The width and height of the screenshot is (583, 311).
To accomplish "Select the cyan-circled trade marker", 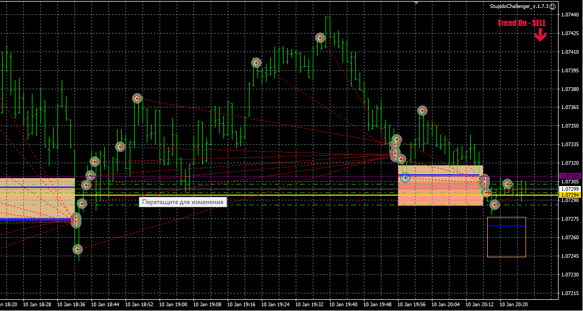I will tap(405, 178).
